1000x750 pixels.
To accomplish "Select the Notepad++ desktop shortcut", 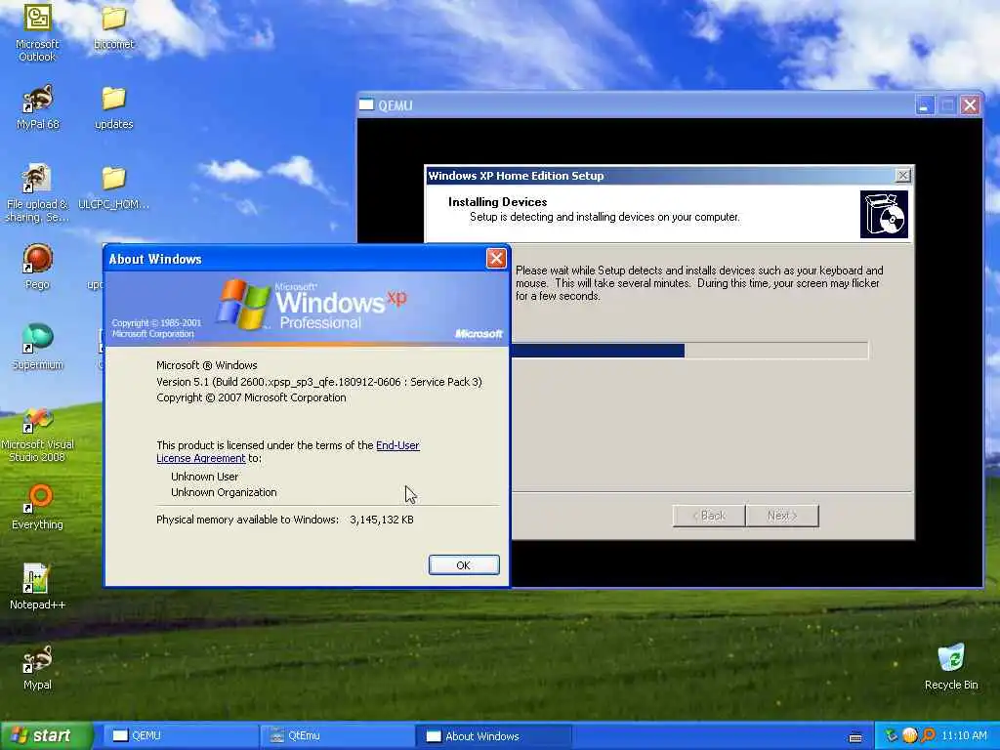I will click(x=37, y=587).
